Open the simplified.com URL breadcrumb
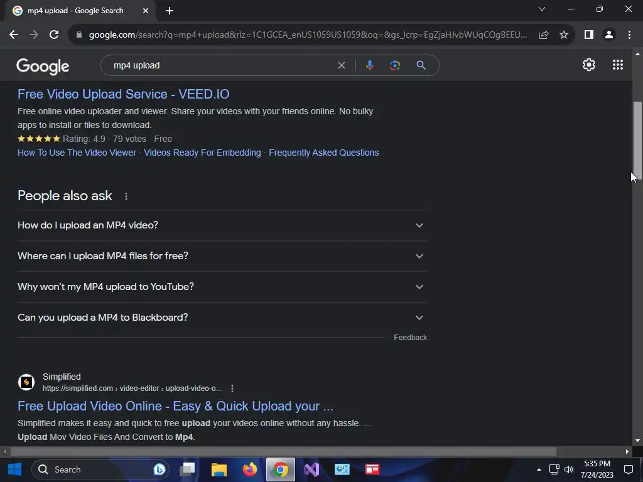Viewport: 643px width, 482px height. 132,388
